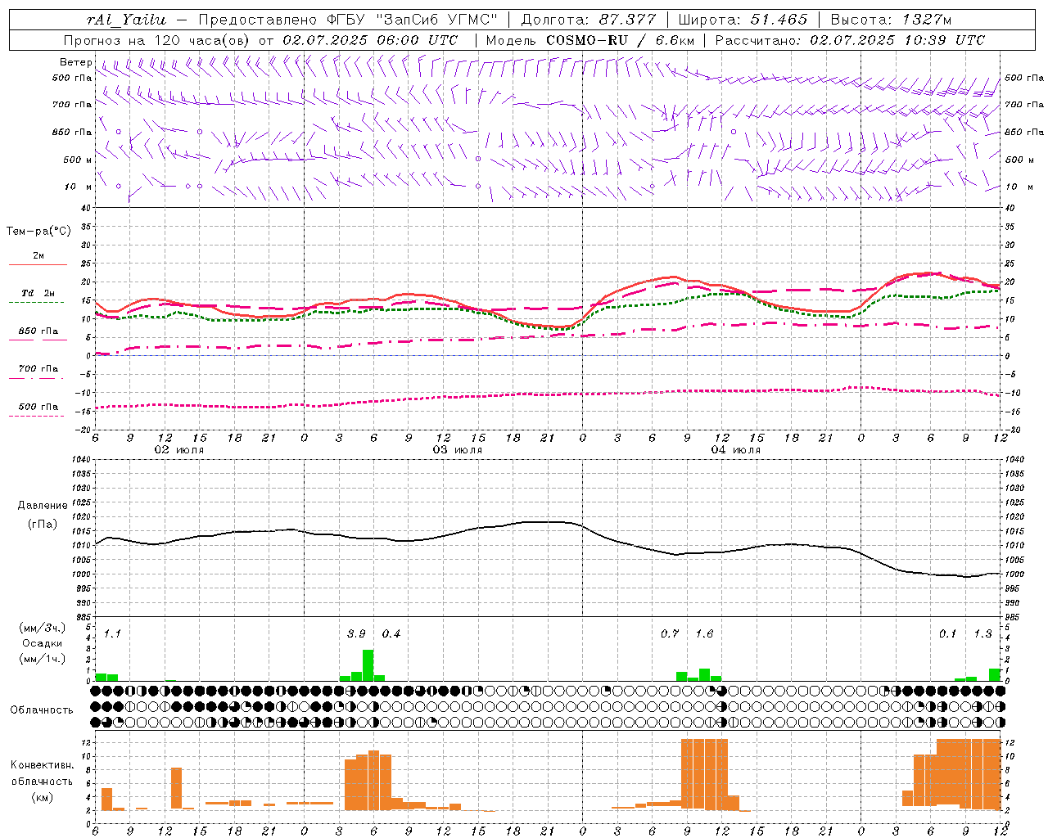Click the forecast start "02.07.2025 06:00 UTC"
This screenshot has height=838, width=1048.
coord(370,40)
